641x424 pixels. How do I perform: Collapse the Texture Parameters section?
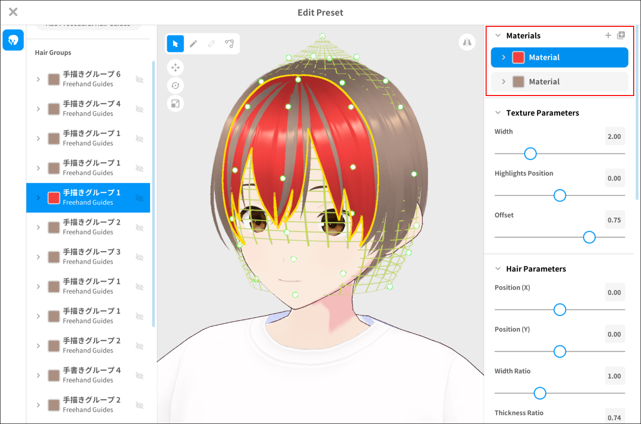pyautogui.click(x=498, y=113)
